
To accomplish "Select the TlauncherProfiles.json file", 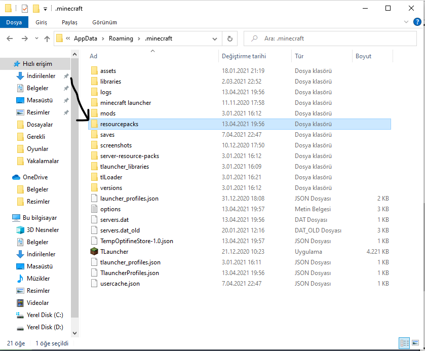I will tap(130, 273).
